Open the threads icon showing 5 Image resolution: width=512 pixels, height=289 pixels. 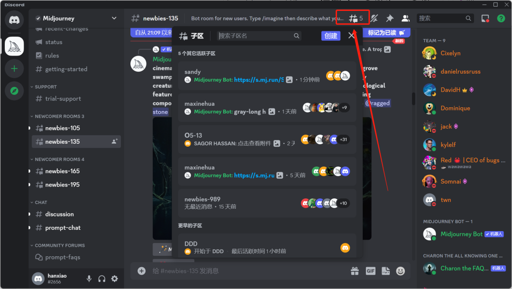click(356, 19)
